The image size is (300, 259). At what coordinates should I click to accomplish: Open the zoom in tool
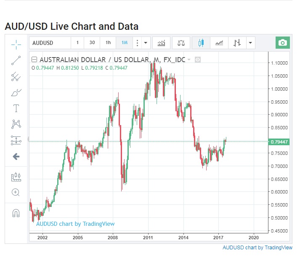[16, 192]
